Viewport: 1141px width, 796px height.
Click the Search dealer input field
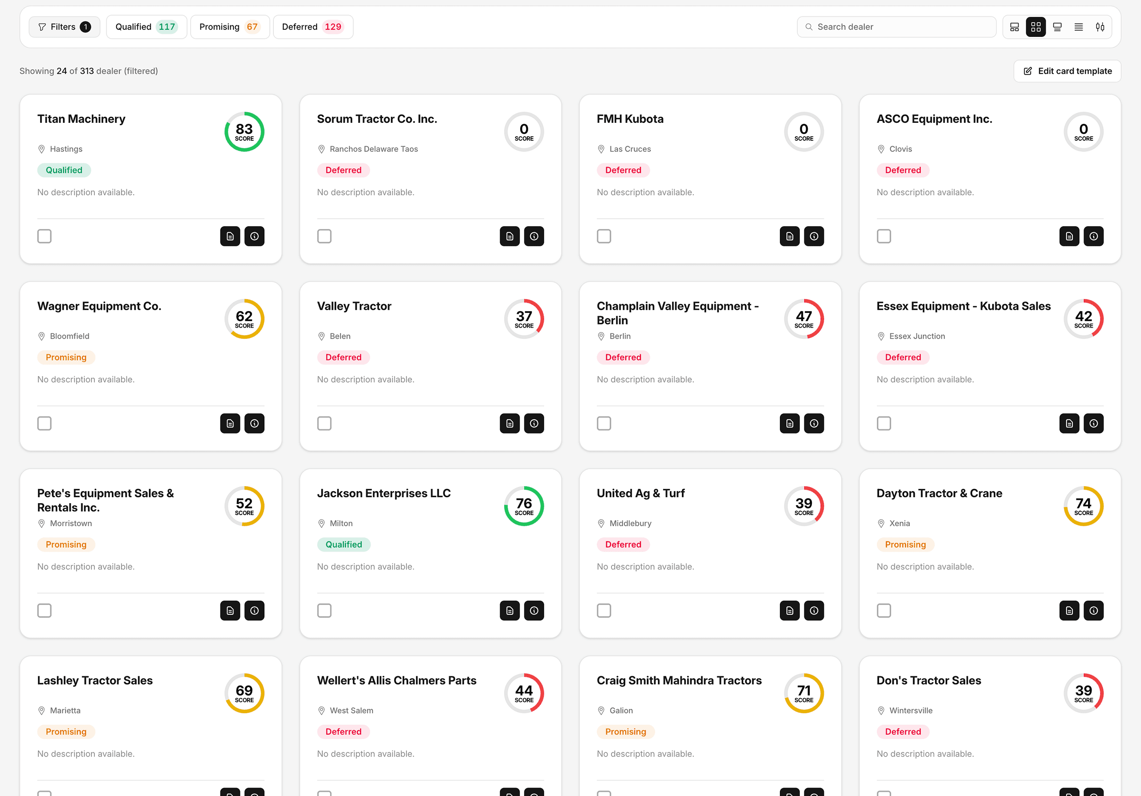pos(896,27)
